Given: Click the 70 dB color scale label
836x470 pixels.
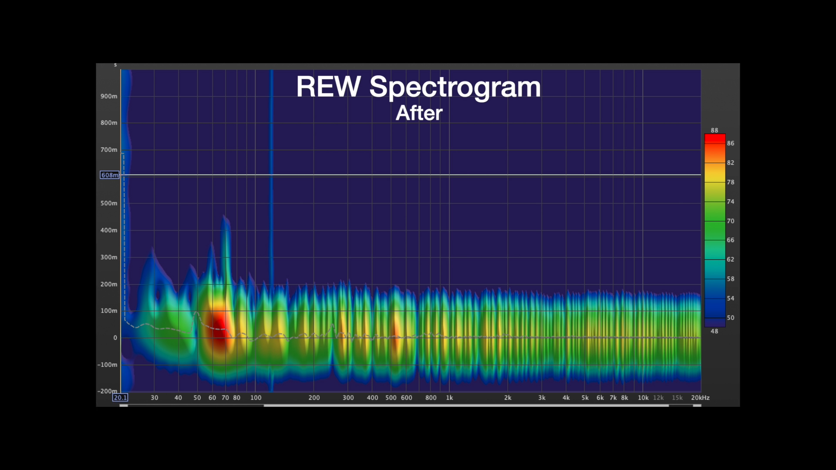Looking at the screenshot, I should [x=731, y=221].
